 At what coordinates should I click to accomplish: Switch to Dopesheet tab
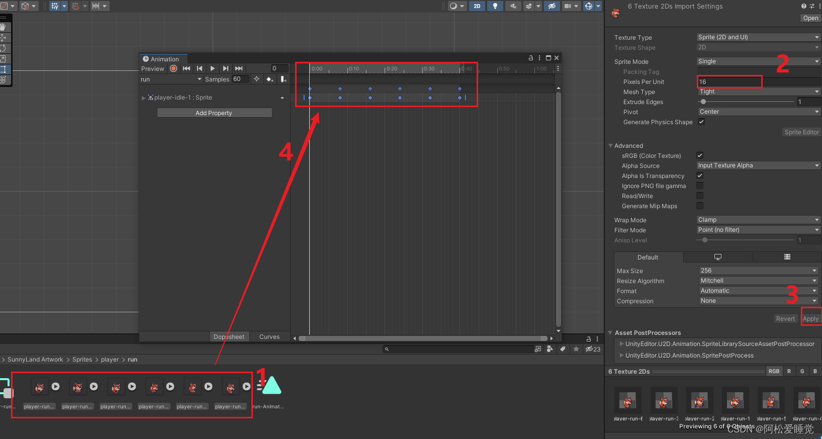pos(229,337)
